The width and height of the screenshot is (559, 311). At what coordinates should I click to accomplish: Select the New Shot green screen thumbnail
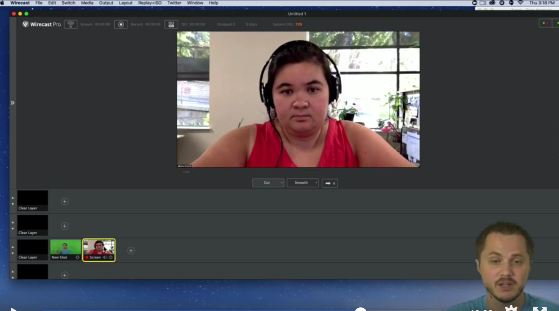pyautogui.click(x=66, y=247)
